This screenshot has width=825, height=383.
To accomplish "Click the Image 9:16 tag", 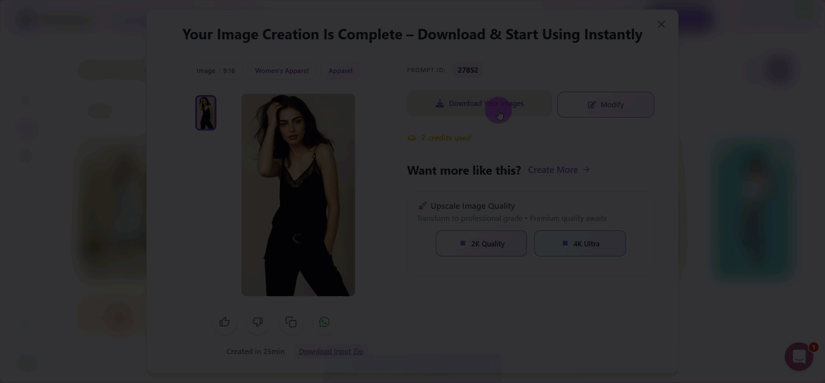I will pyautogui.click(x=216, y=71).
